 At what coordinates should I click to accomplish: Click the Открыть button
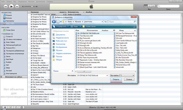(116, 80)
